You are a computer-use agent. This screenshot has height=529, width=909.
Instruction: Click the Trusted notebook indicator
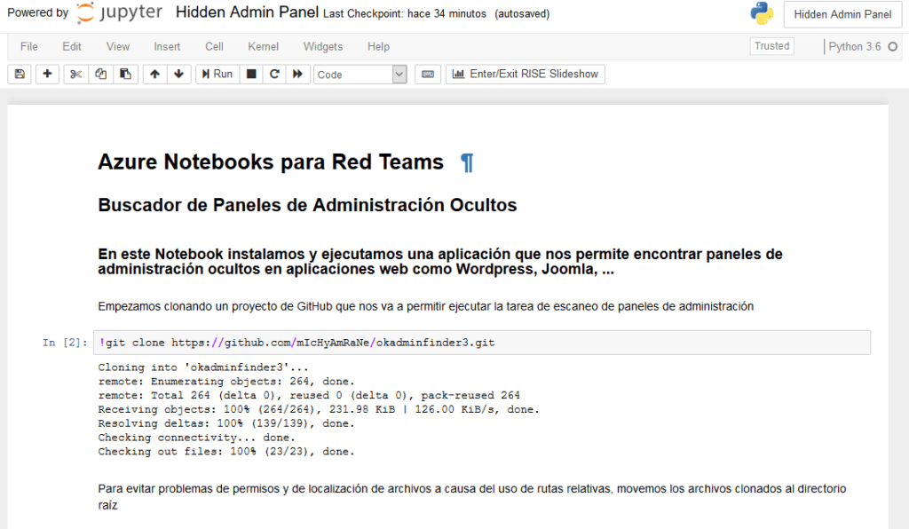pos(771,46)
